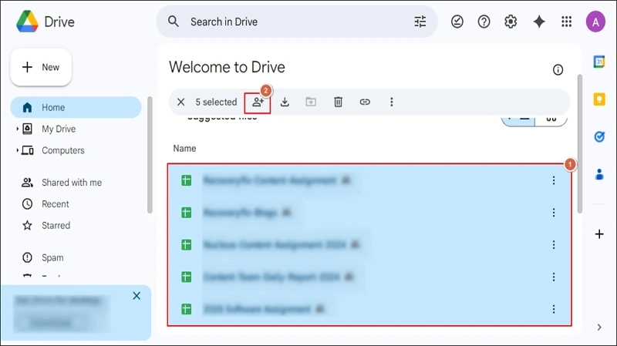Open the Help menu
This screenshot has width=617, height=346.
click(484, 22)
